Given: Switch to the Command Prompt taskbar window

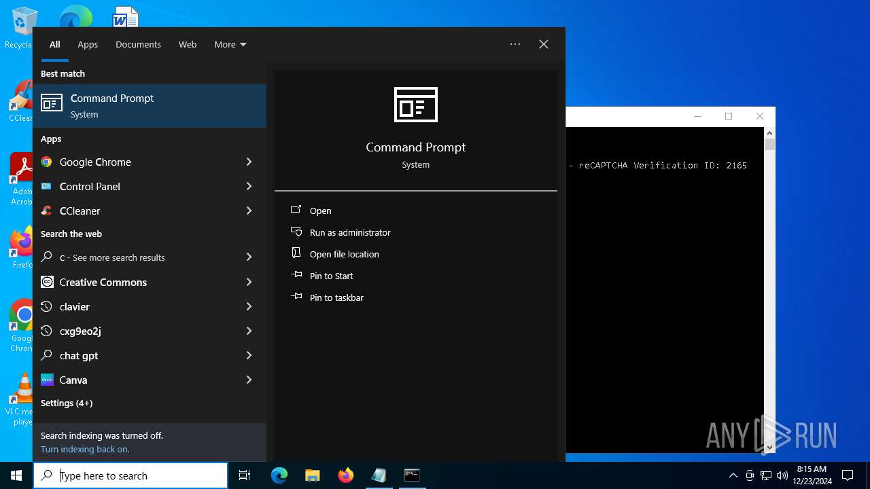Looking at the screenshot, I should click(412, 475).
